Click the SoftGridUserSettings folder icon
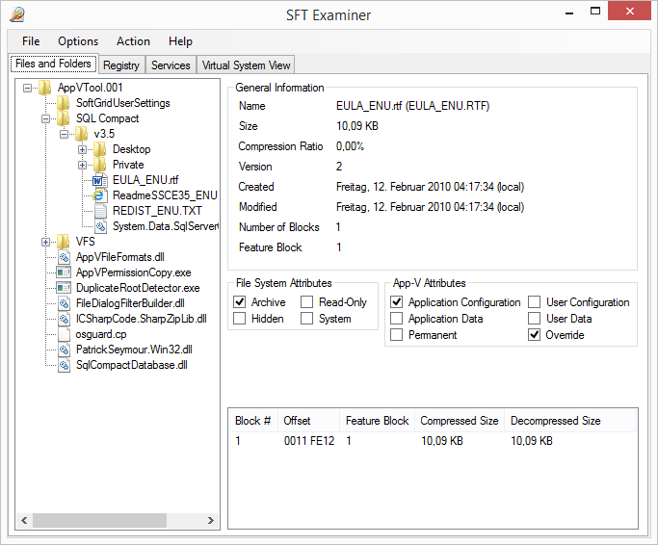The image size is (658, 545). pos(64,103)
